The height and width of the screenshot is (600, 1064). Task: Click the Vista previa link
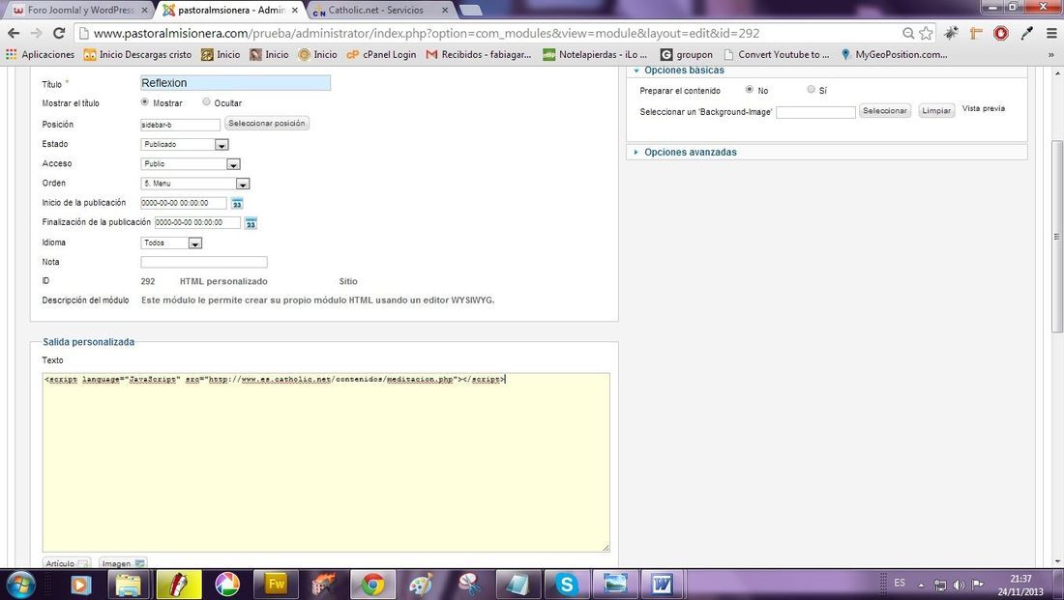click(984, 108)
